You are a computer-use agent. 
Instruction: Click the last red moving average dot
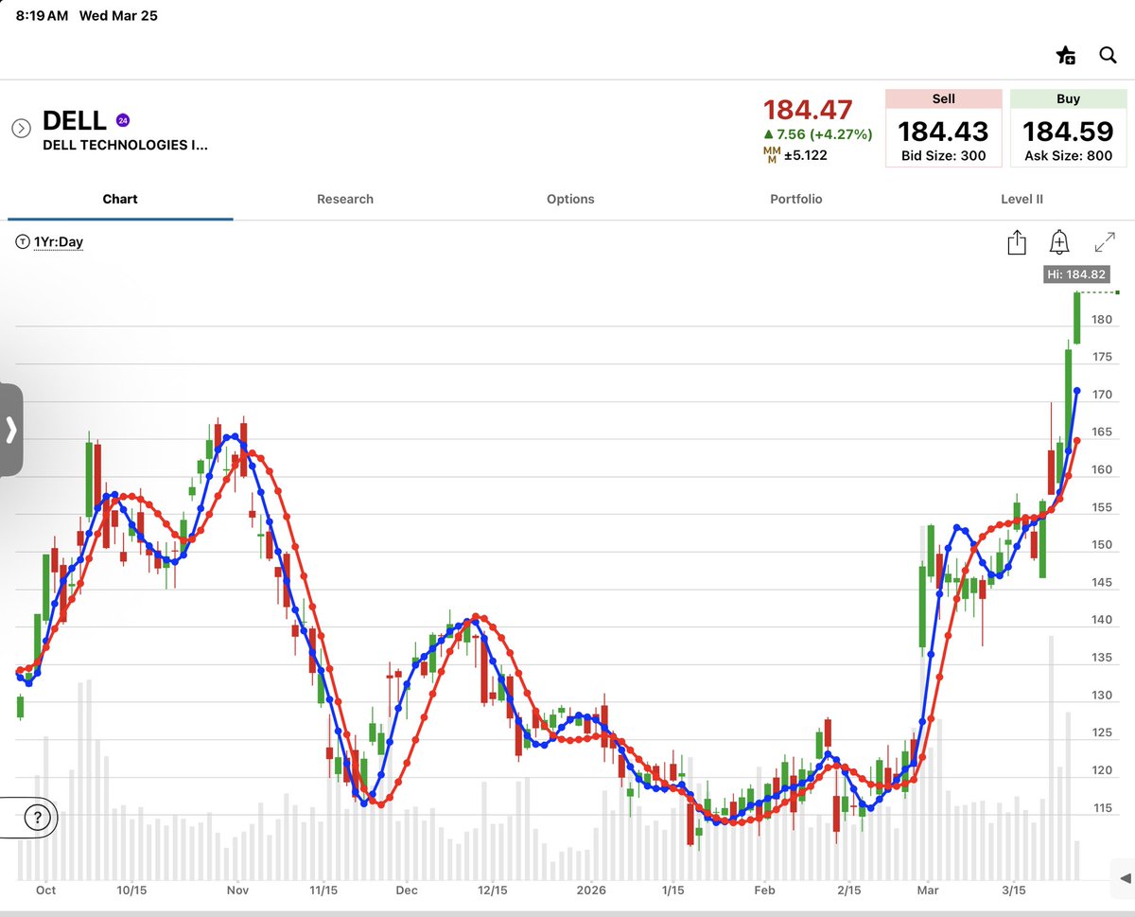pos(1076,440)
